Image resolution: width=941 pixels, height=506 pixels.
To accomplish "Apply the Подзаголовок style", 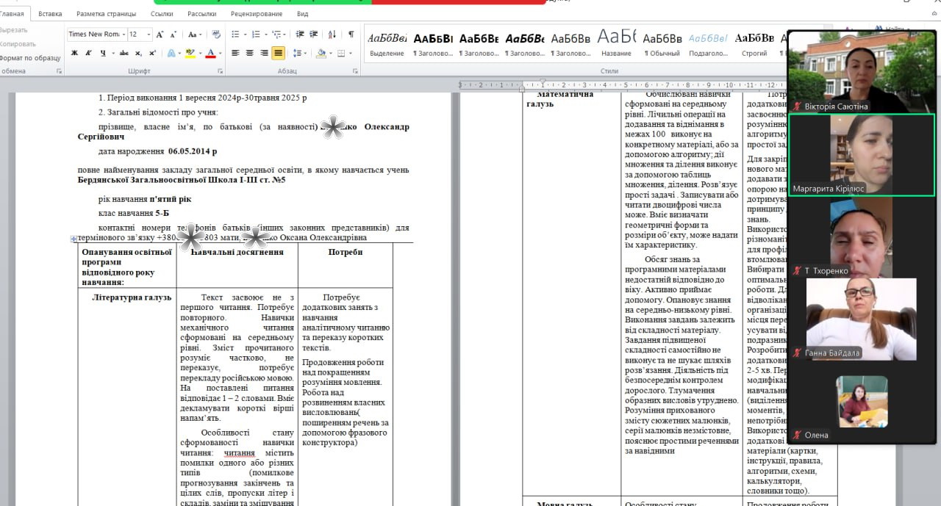I will click(x=708, y=43).
